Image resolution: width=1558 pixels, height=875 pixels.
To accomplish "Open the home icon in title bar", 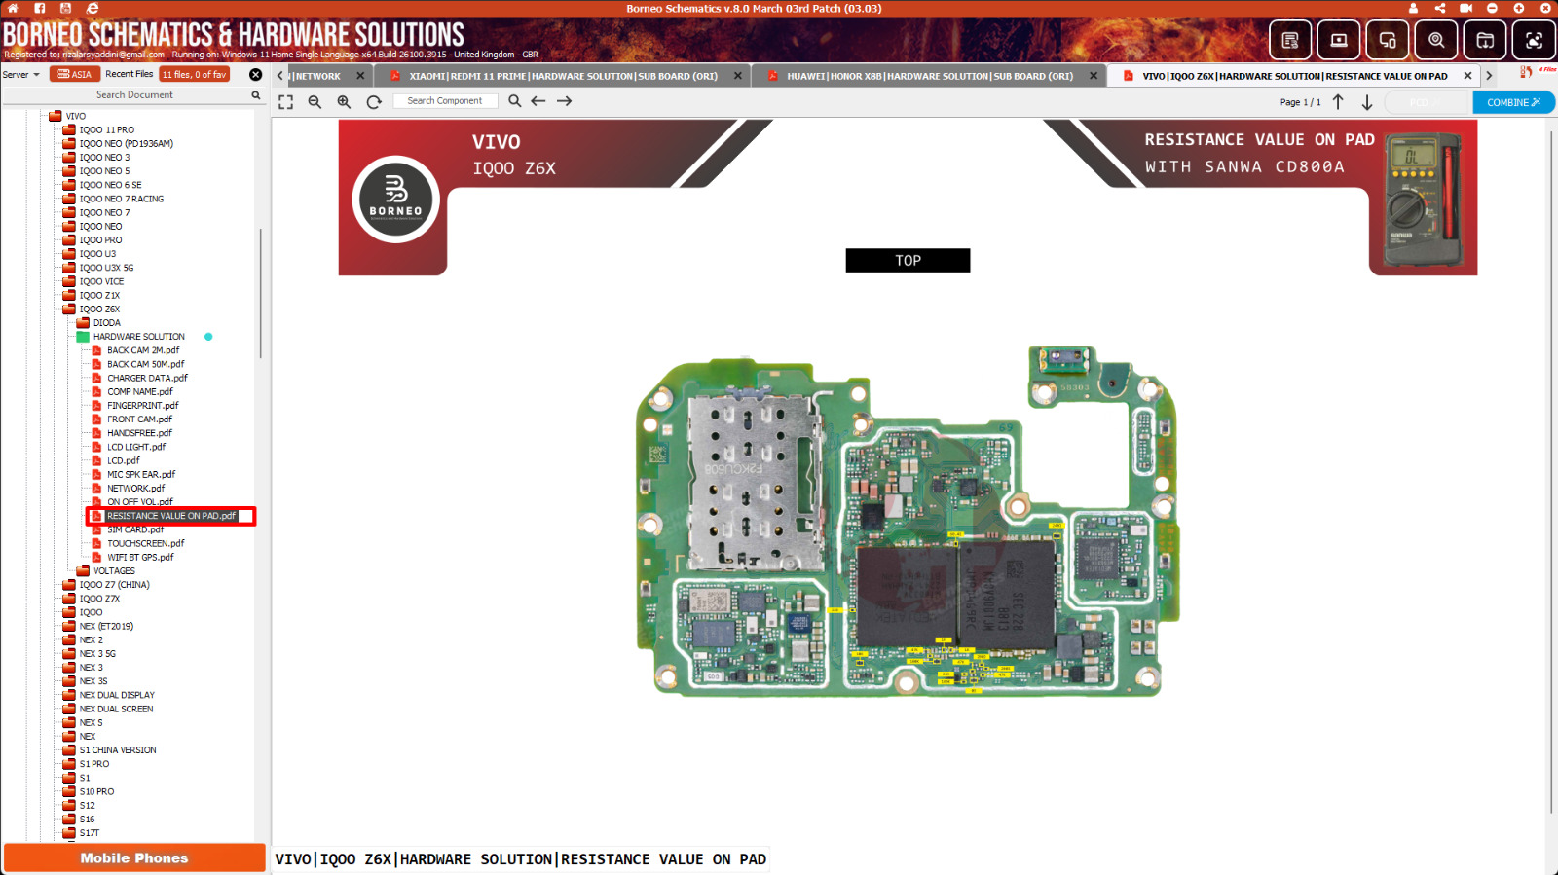I will click(x=13, y=8).
